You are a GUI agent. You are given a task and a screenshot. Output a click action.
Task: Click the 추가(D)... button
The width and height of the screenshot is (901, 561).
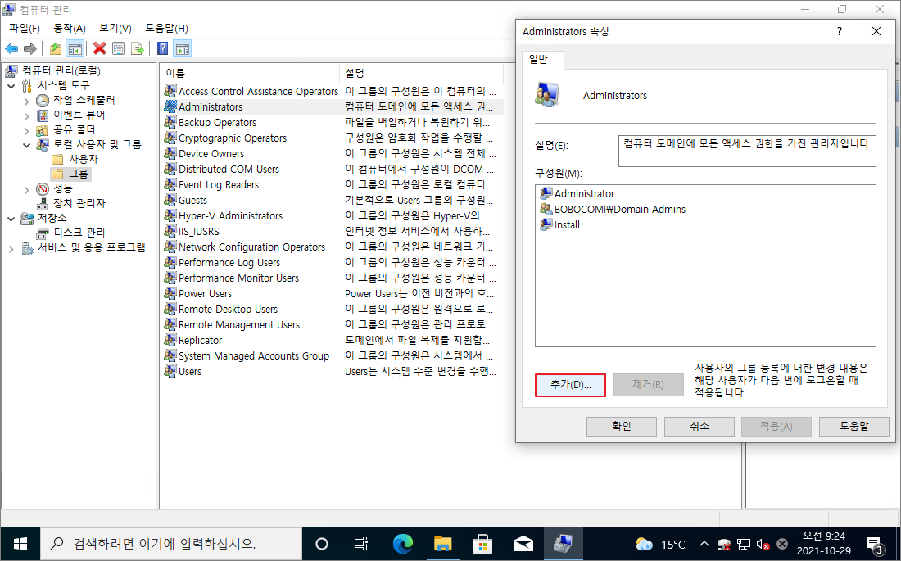pyautogui.click(x=570, y=385)
